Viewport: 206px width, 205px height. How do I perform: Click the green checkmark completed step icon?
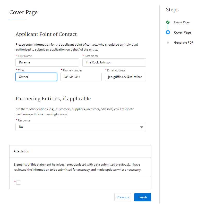click(168, 22)
